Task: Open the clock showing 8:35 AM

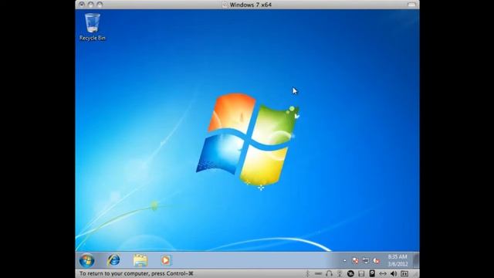Action: point(398,260)
